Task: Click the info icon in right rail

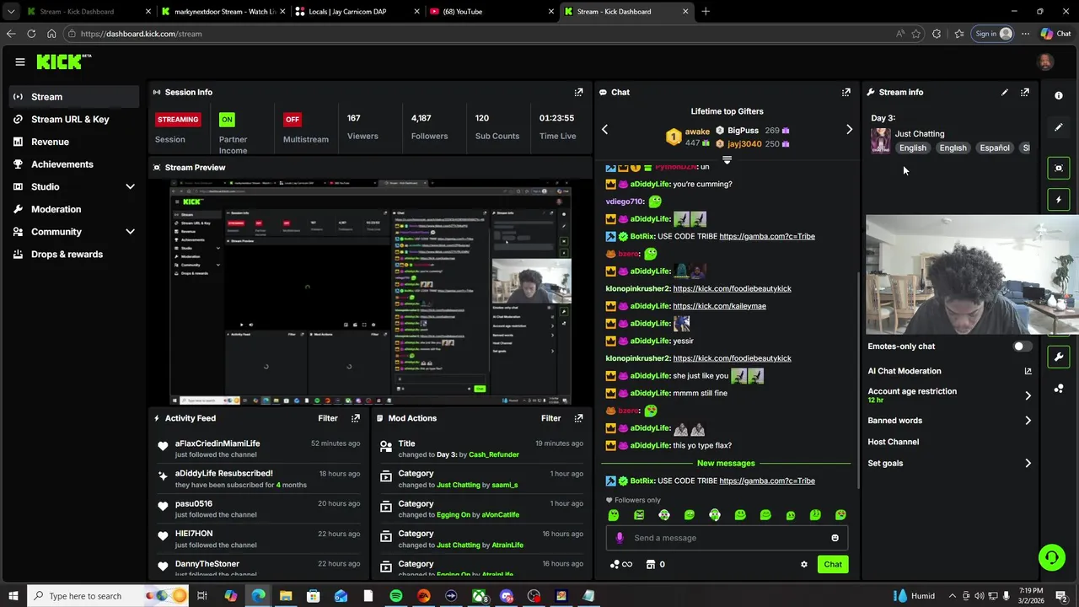Action: click(1059, 95)
